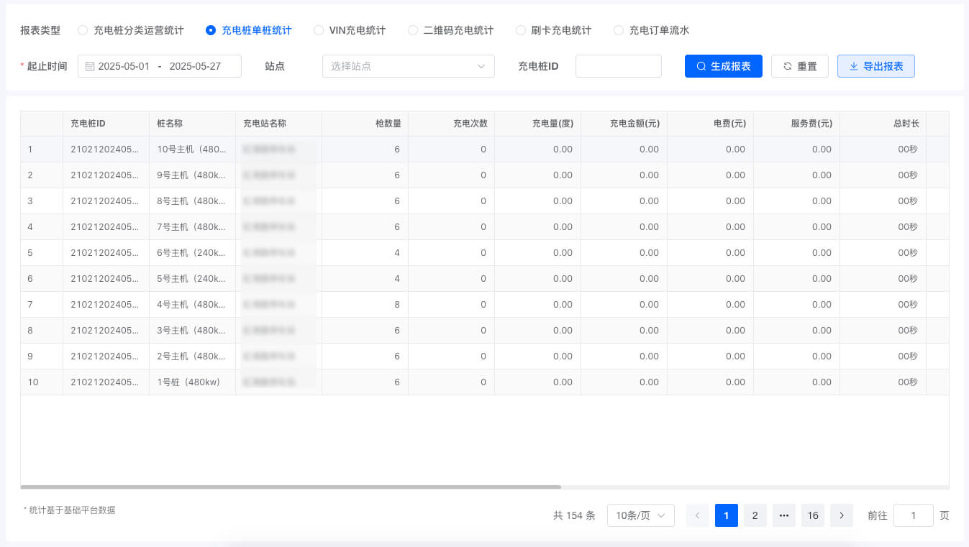The width and height of the screenshot is (969, 547).
Task: Open the start date 2025-05-01 picker
Action: [x=124, y=66]
